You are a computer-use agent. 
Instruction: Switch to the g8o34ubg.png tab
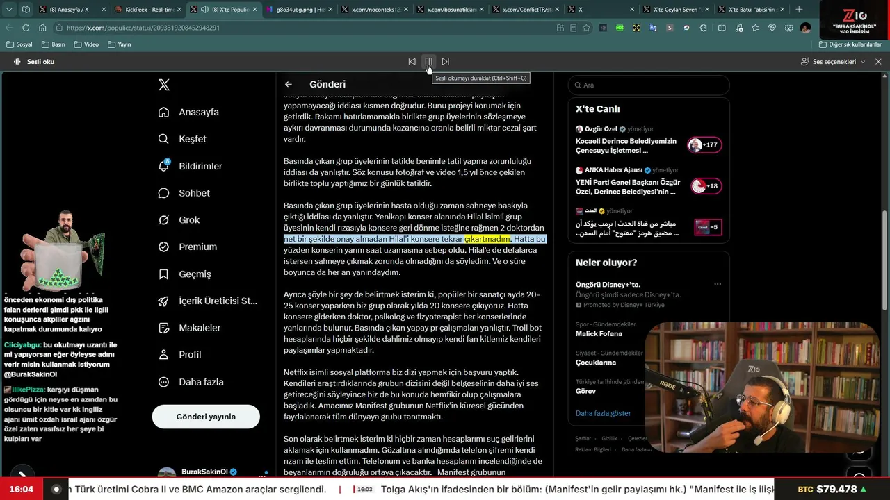(300, 10)
